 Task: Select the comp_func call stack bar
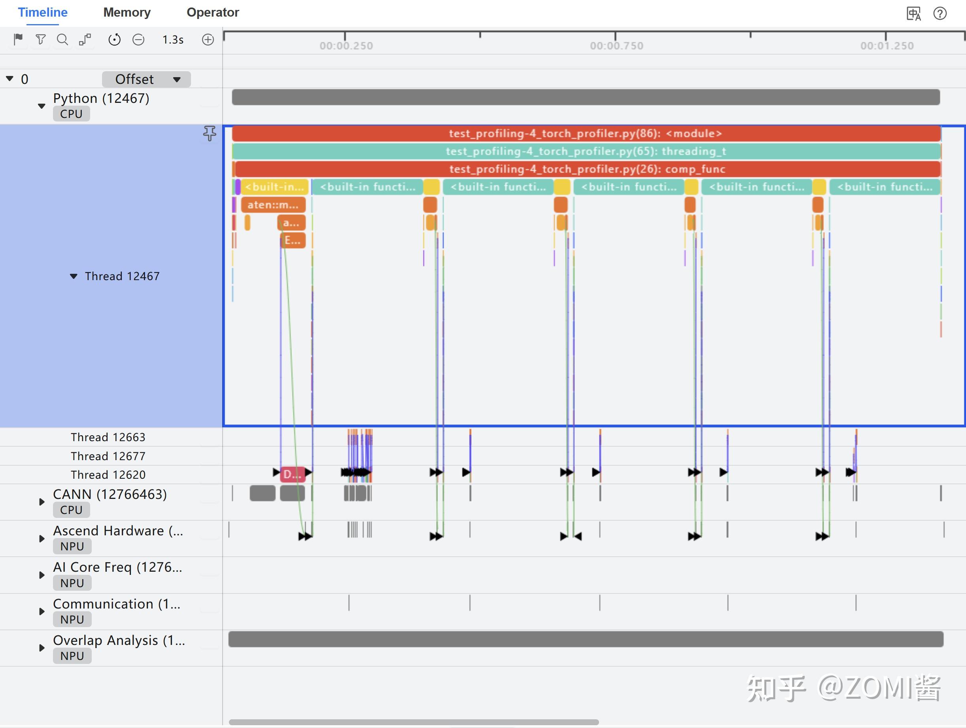[x=587, y=169]
